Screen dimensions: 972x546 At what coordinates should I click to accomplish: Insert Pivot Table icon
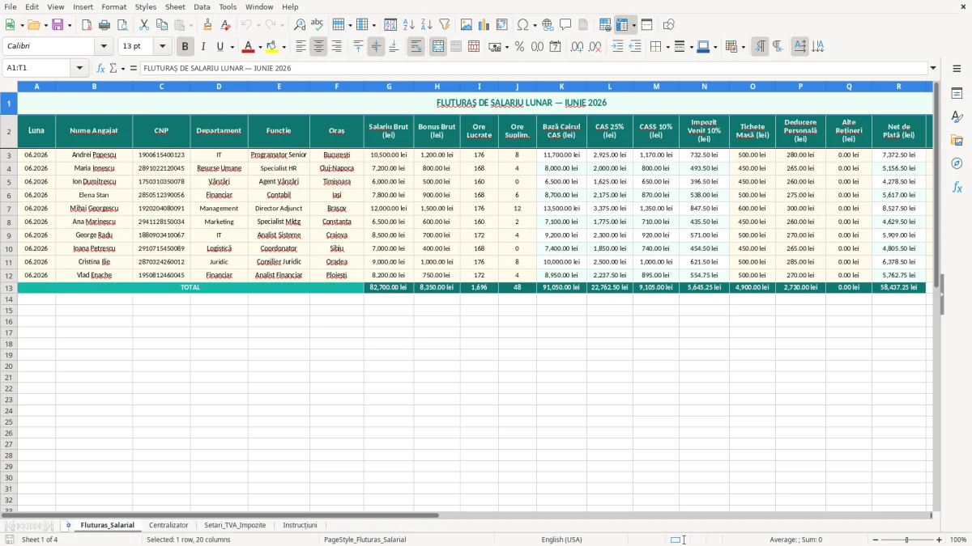[x=502, y=25]
